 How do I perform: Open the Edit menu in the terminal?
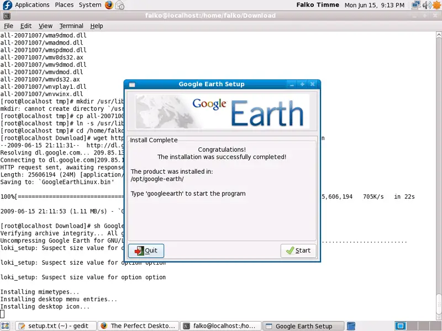pos(26,26)
